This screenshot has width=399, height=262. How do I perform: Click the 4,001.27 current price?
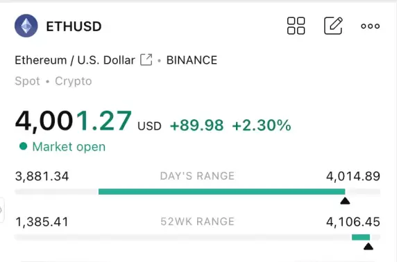pyautogui.click(x=74, y=121)
